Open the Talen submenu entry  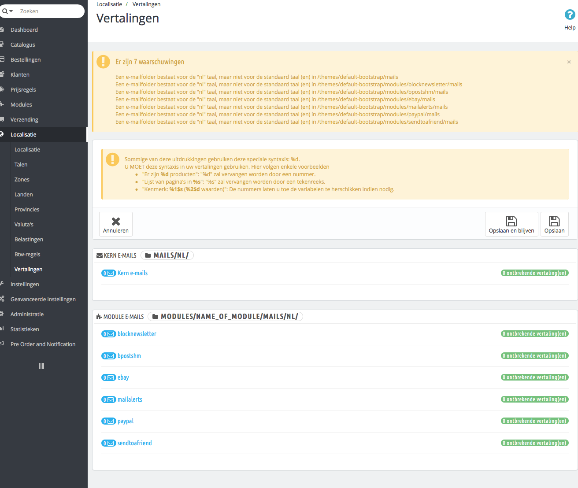pyautogui.click(x=21, y=165)
